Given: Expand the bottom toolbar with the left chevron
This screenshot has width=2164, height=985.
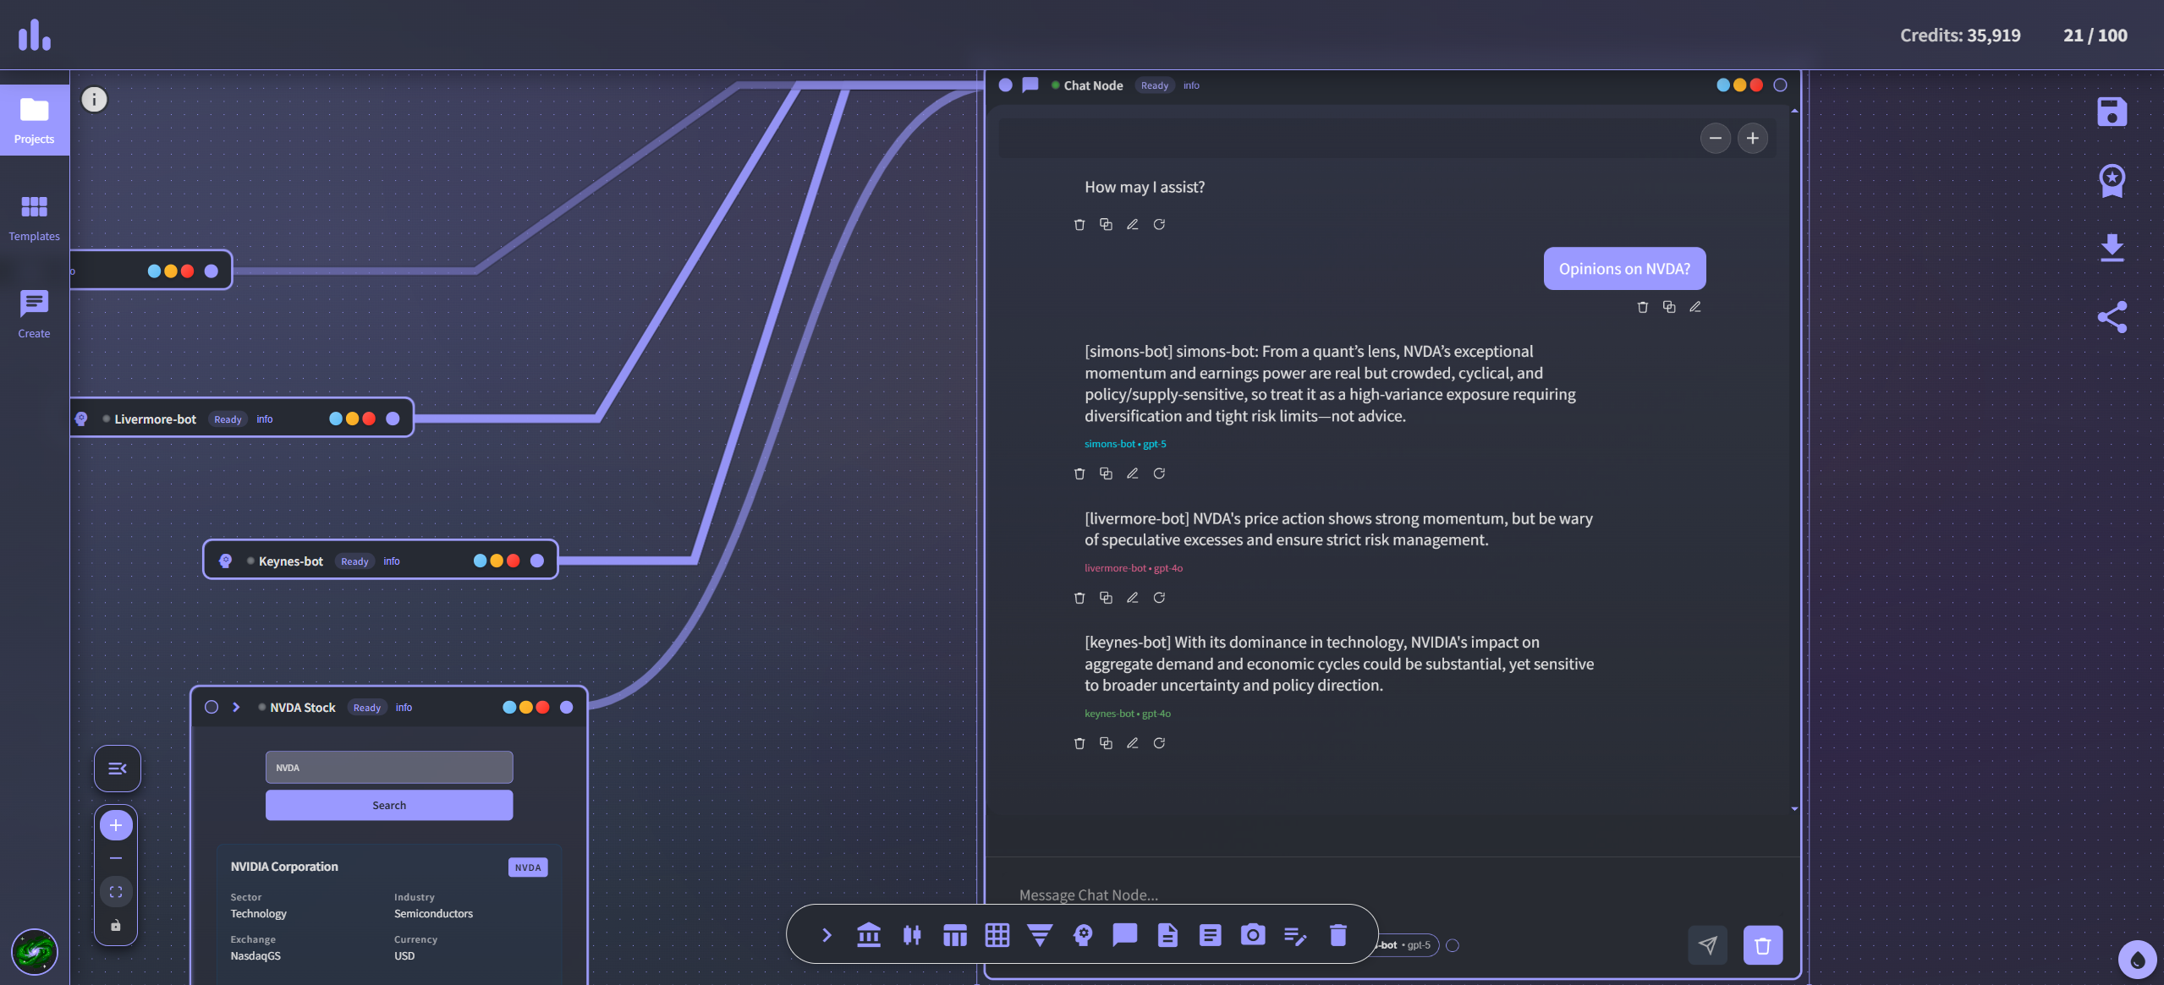Looking at the screenshot, I should [x=827, y=935].
